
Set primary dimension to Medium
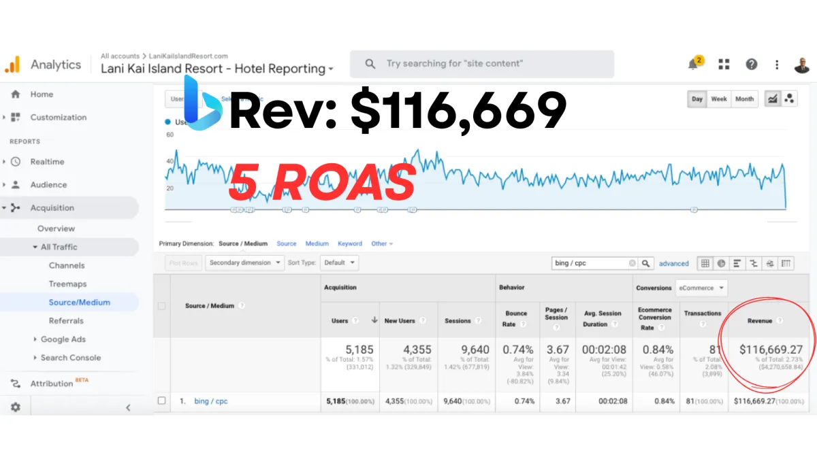[317, 243]
